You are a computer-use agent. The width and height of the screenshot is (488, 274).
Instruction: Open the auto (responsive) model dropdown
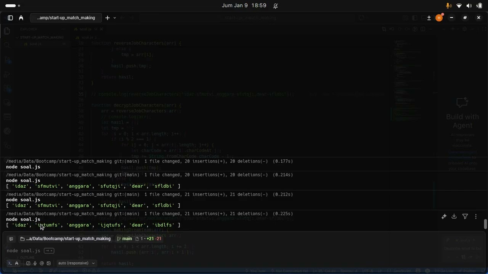point(76,263)
